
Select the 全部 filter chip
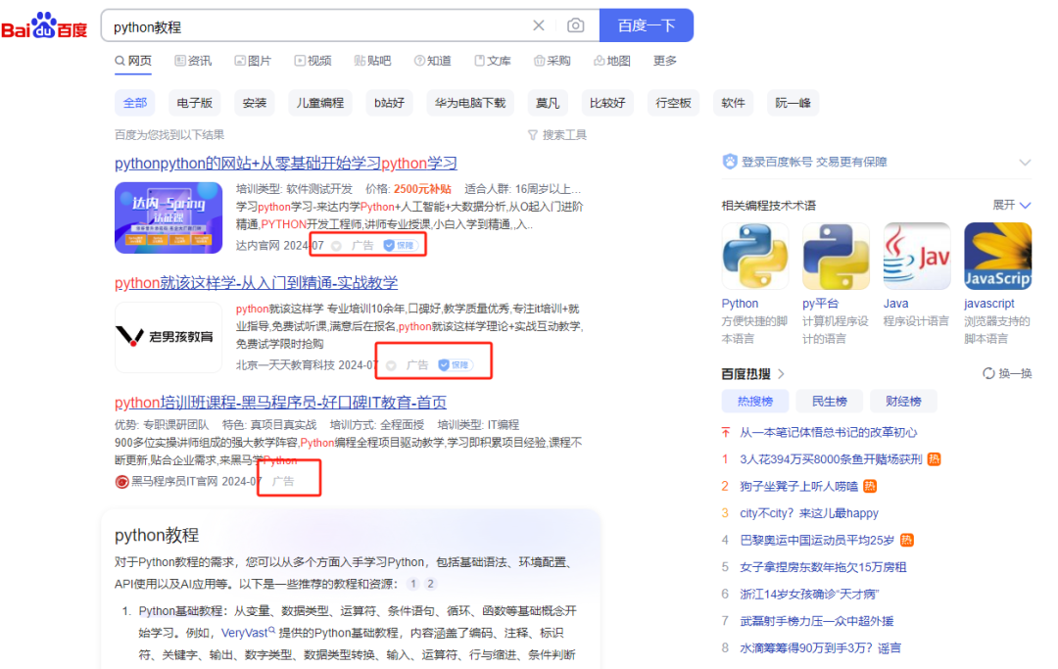[x=135, y=103]
